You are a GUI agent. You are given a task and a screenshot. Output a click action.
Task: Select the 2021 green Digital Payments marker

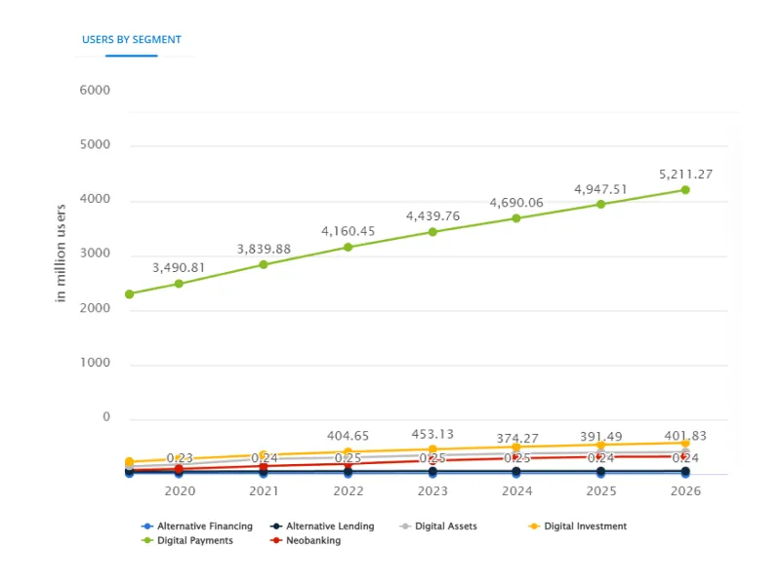point(264,264)
